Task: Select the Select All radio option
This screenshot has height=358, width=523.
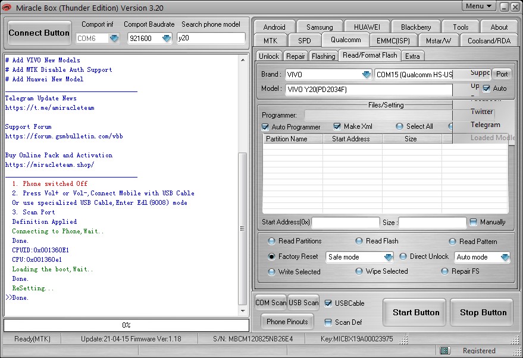Action: pyautogui.click(x=399, y=126)
